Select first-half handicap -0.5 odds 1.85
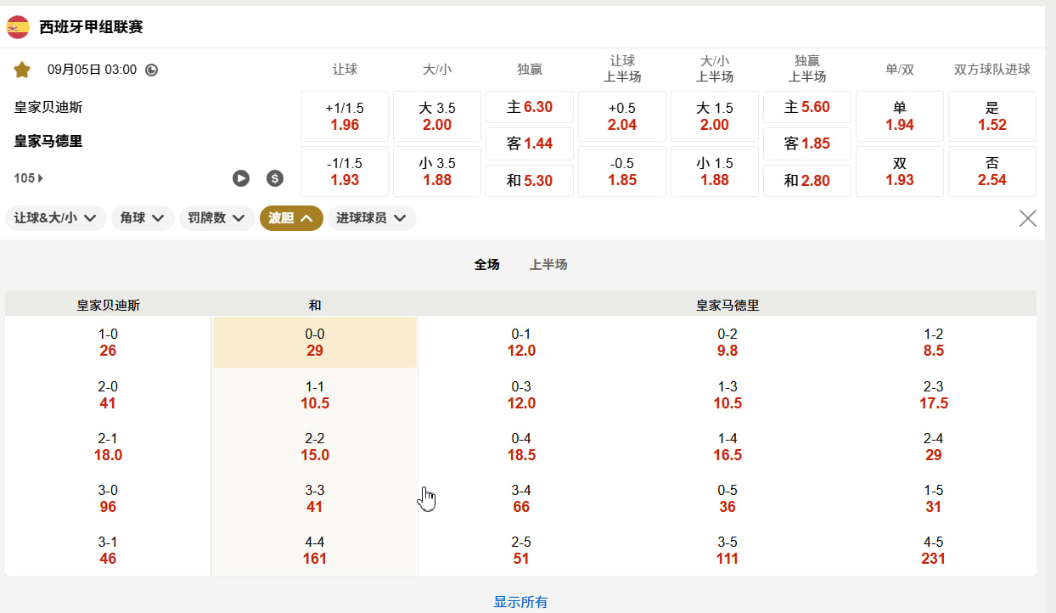Image resolution: width=1056 pixels, height=613 pixels. pyautogui.click(x=622, y=172)
